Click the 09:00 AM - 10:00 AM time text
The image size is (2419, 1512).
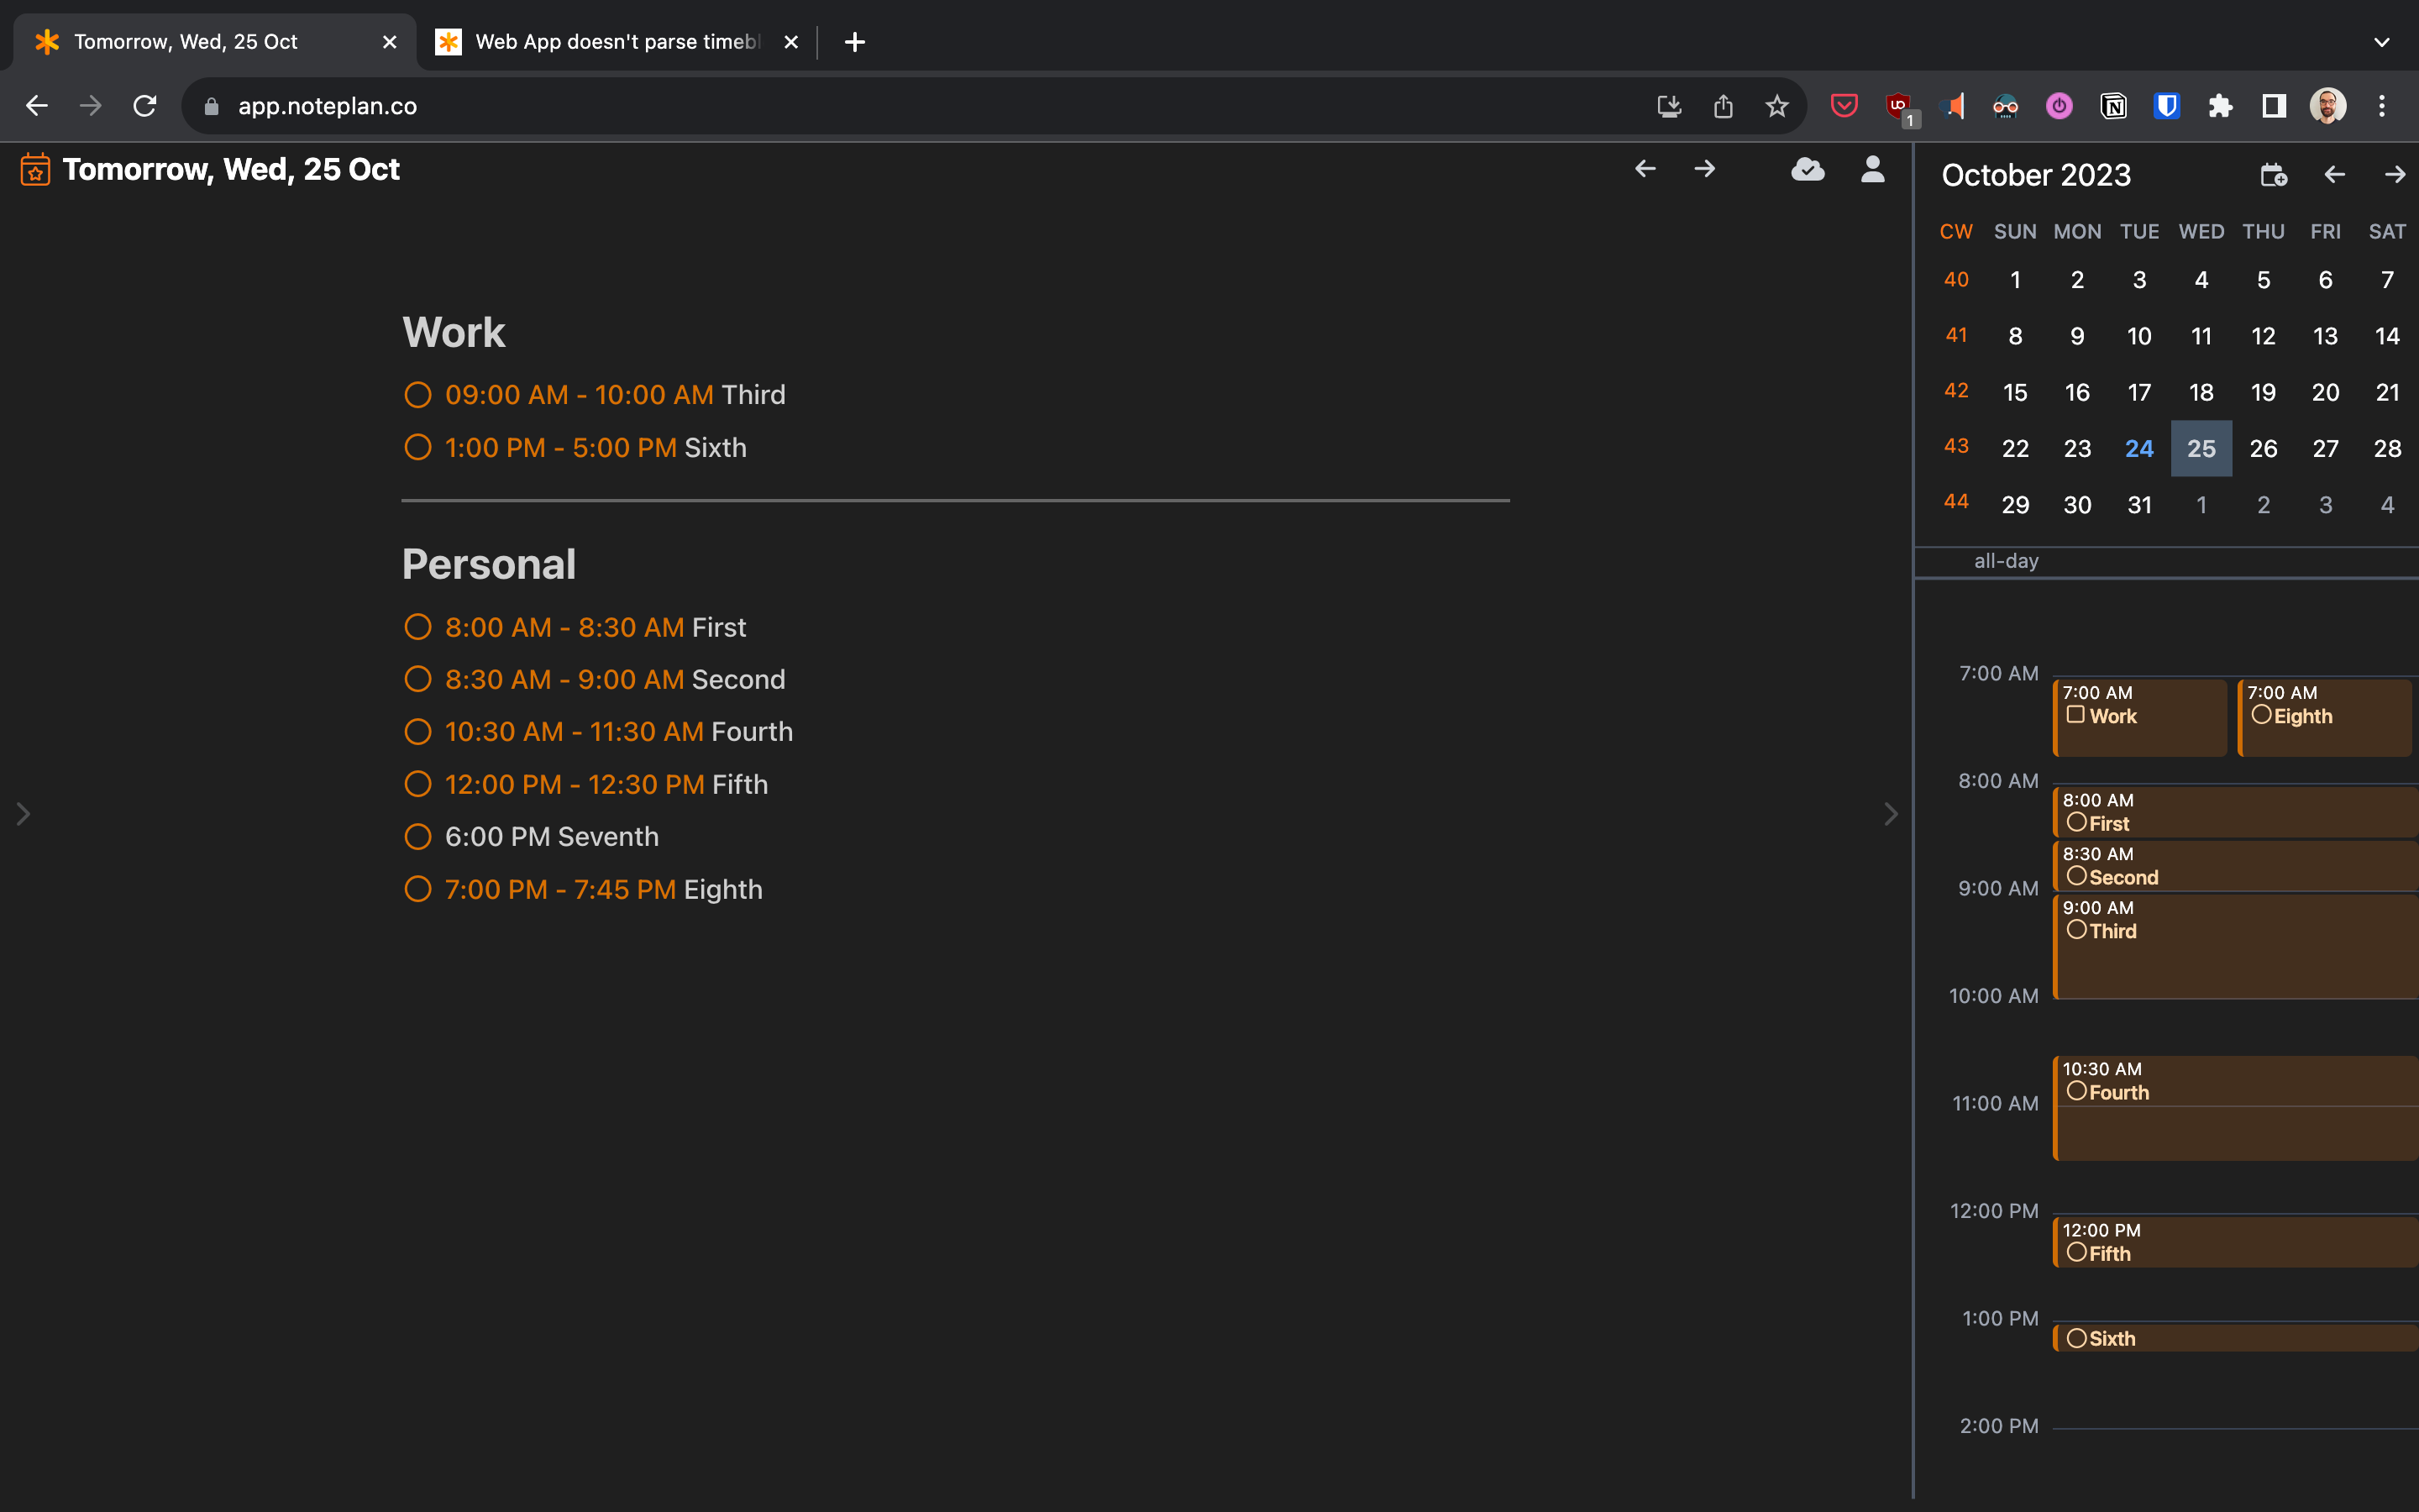pos(580,395)
